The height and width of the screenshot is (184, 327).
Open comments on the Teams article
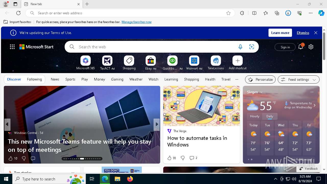click(33, 158)
